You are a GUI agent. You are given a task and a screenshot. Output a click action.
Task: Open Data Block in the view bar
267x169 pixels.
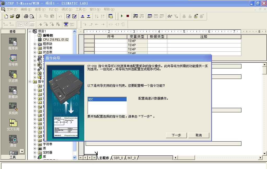tap(13, 92)
